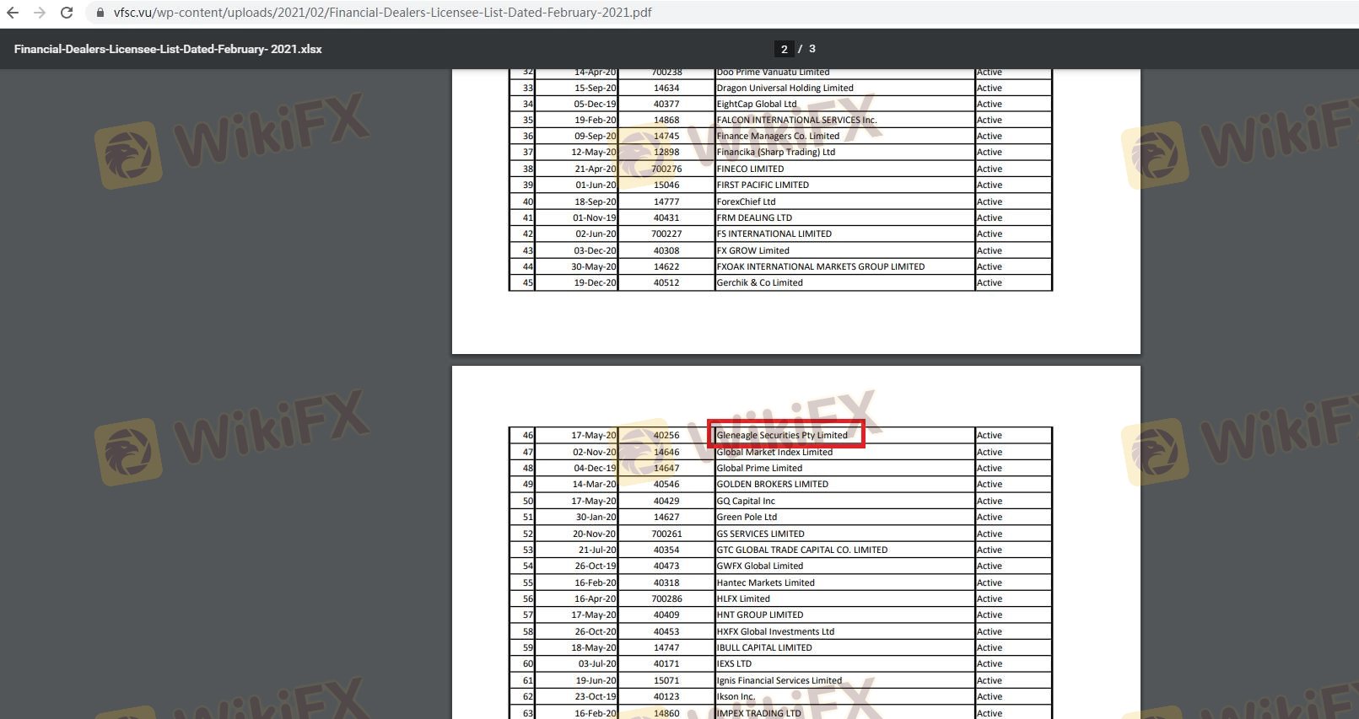Reload the current PDF page
The width and height of the screenshot is (1359, 719).
pyautogui.click(x=67, y=13)
